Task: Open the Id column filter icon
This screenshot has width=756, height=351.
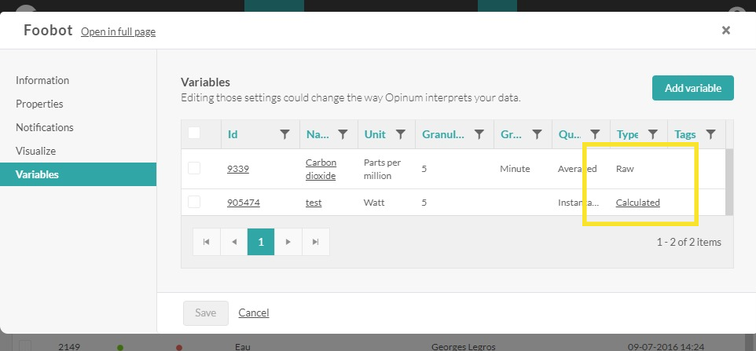Action: pos(285,134)
